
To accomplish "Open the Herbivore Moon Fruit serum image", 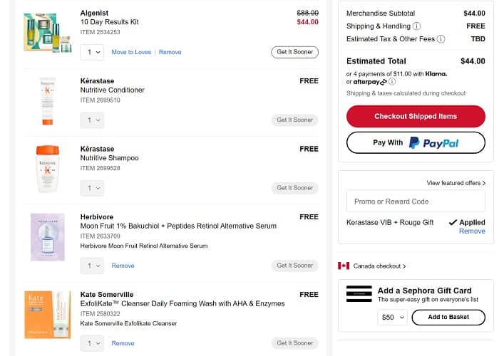I will point(47,236).
